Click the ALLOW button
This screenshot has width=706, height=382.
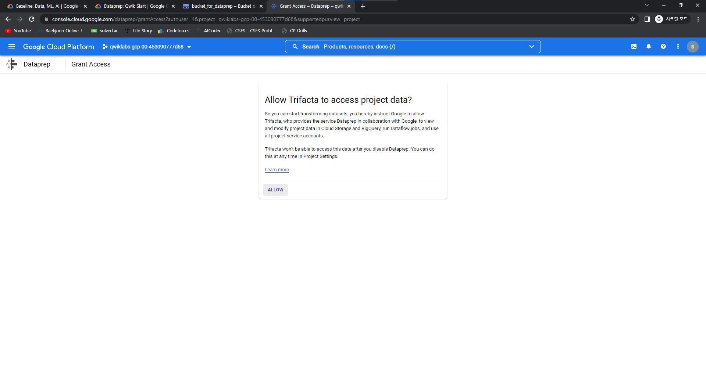(275, 190)
